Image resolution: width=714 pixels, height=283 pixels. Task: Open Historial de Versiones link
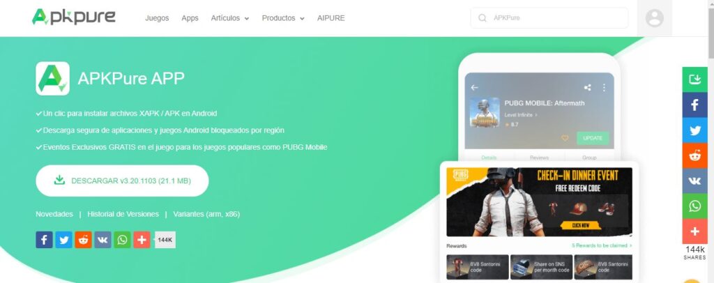123,214
